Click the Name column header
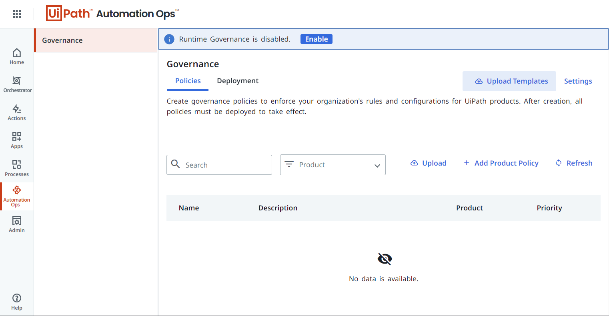The width and height of the screenshot is (609, 316). [189, 208]
